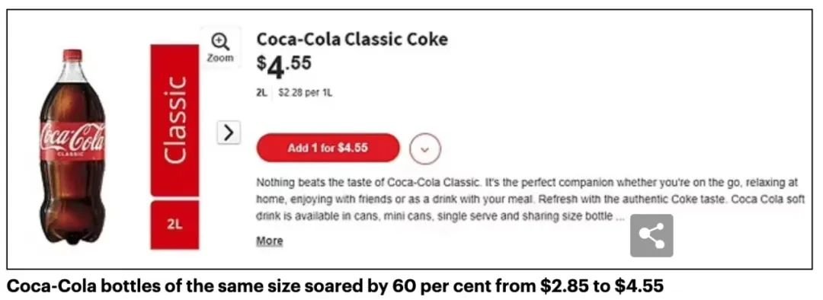Open the share icon button
Screen dimensions: 823x300
click(x=652, y=235)
